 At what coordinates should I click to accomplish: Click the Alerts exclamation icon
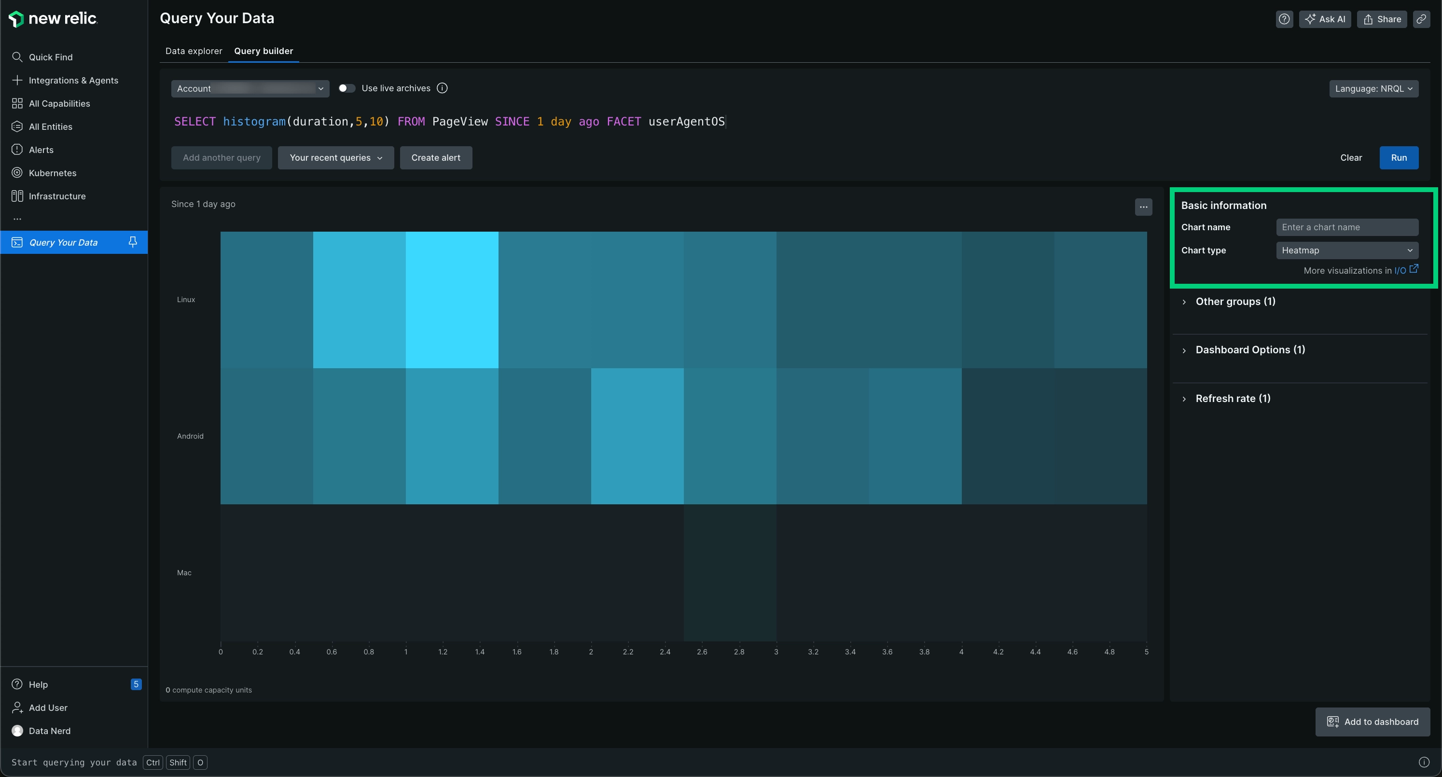point(17,150)
